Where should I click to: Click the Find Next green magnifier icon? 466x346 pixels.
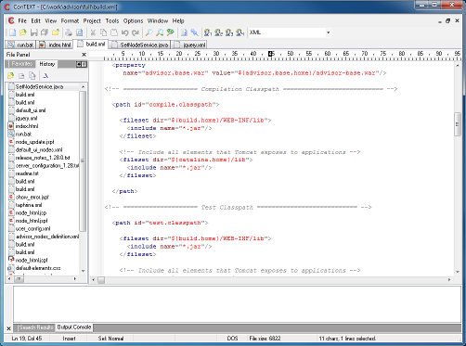(170, 32)
